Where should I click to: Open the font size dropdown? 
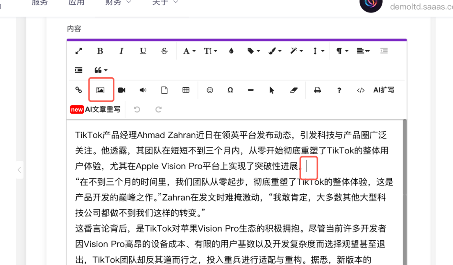tap(211, 51)
